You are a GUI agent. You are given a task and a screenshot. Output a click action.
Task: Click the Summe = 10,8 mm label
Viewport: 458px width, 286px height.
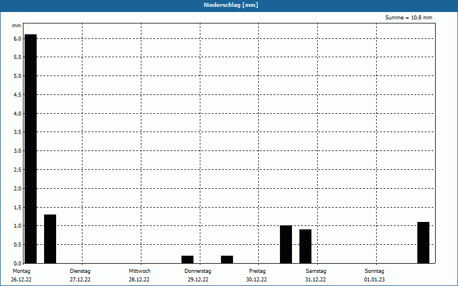coord(409,18)
